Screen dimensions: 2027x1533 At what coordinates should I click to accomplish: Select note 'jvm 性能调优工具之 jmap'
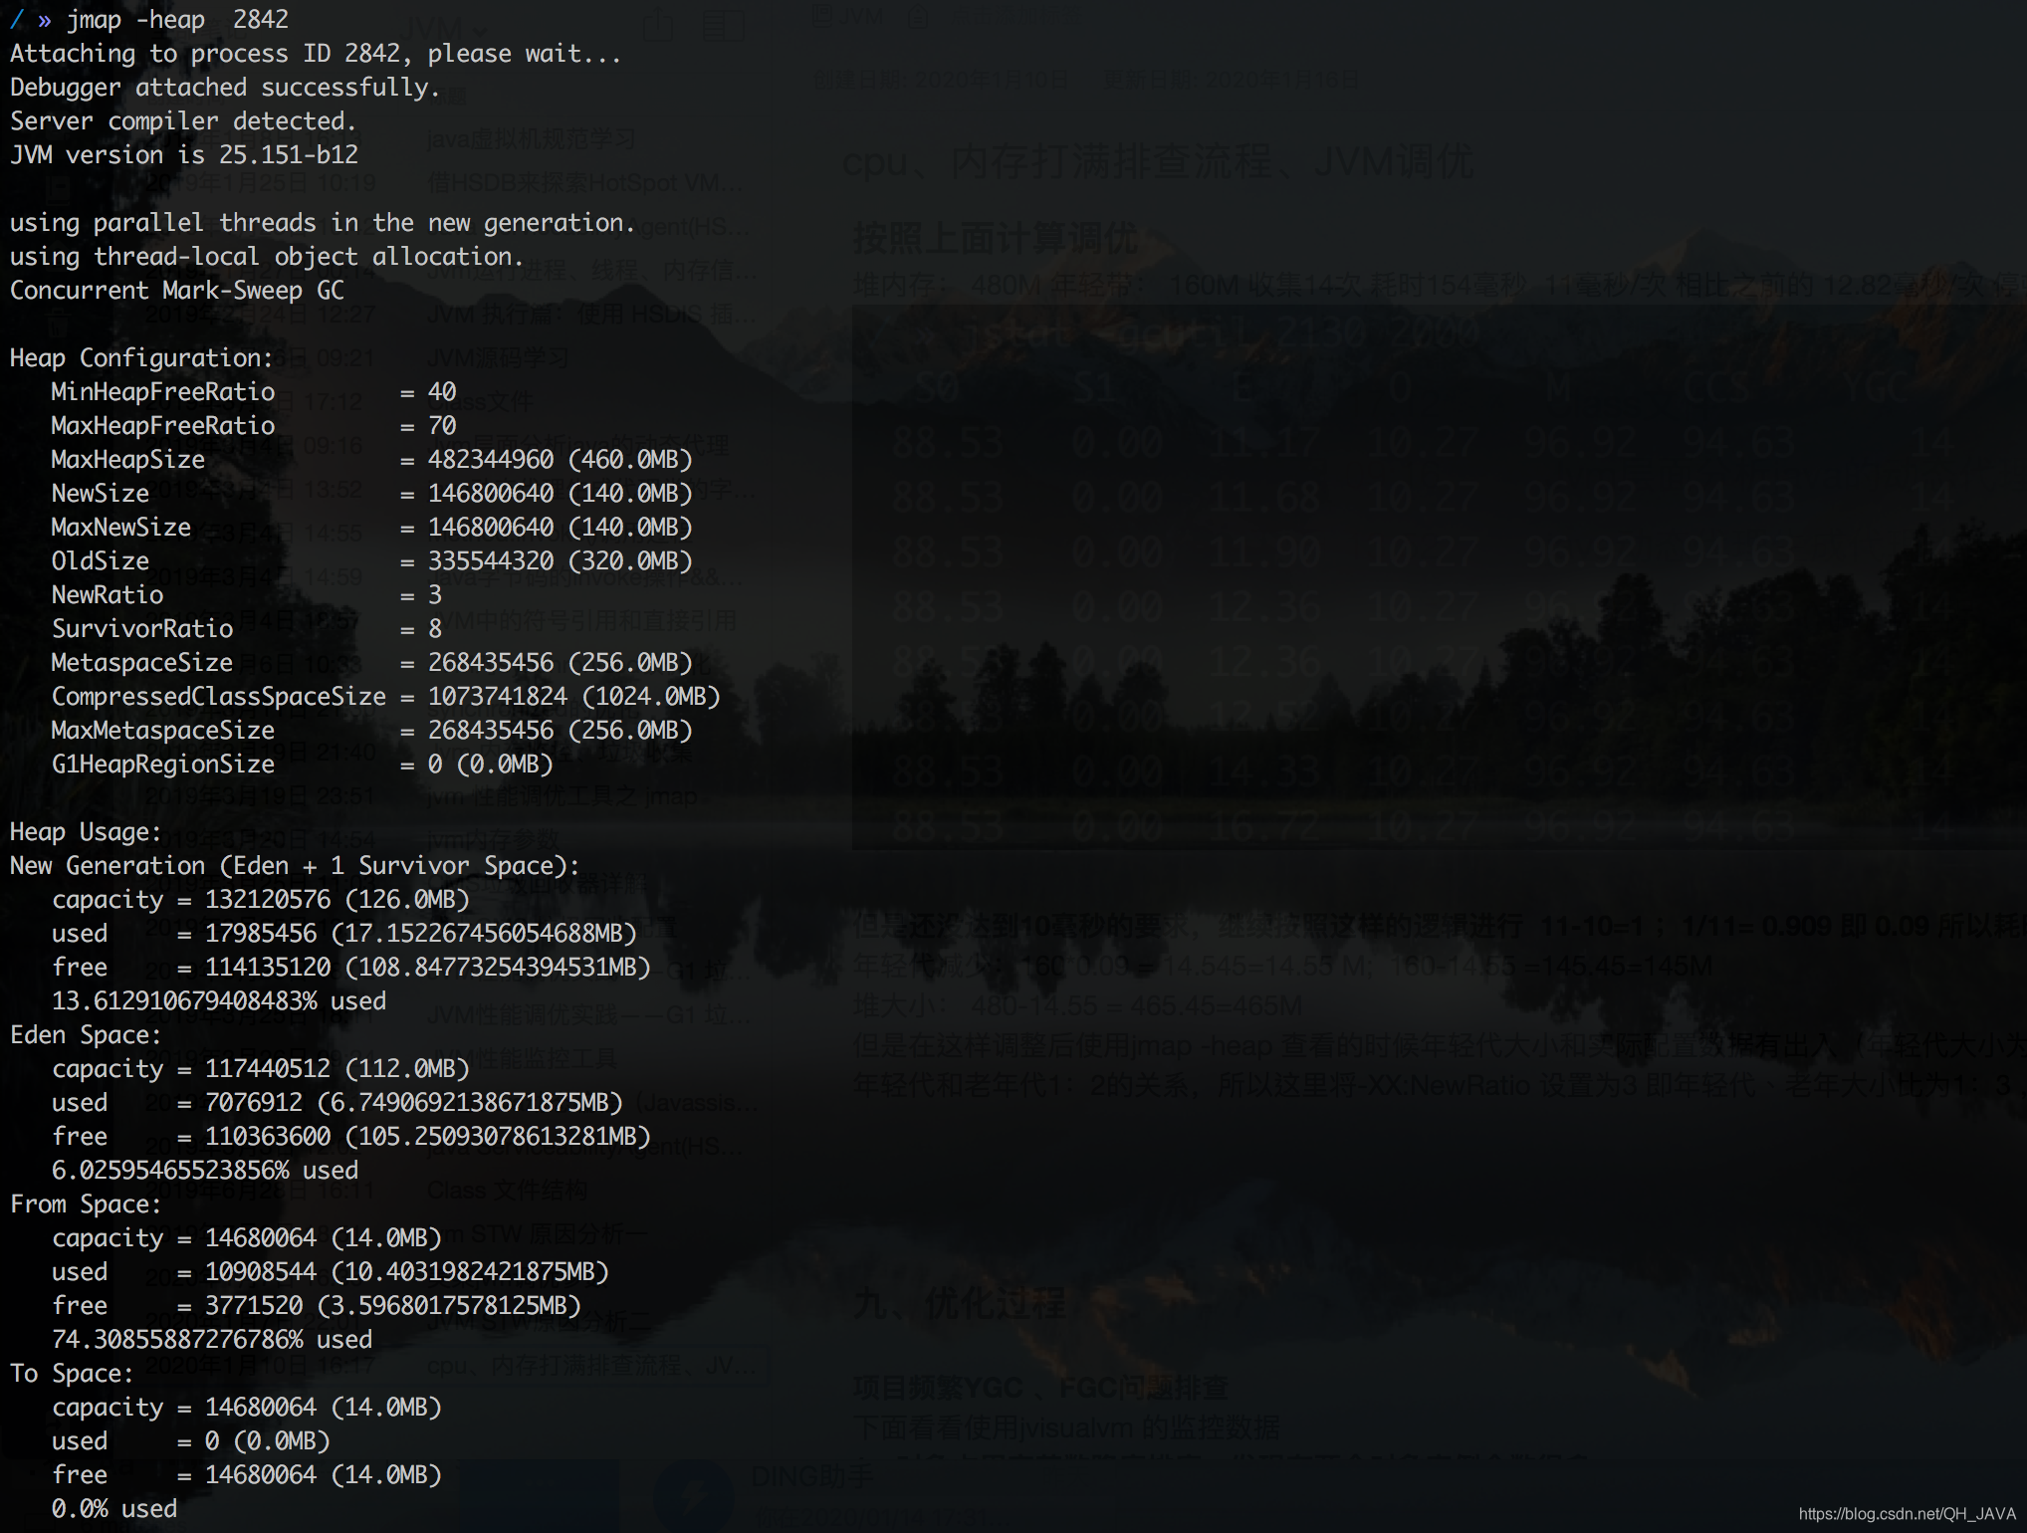coord(563,796)
